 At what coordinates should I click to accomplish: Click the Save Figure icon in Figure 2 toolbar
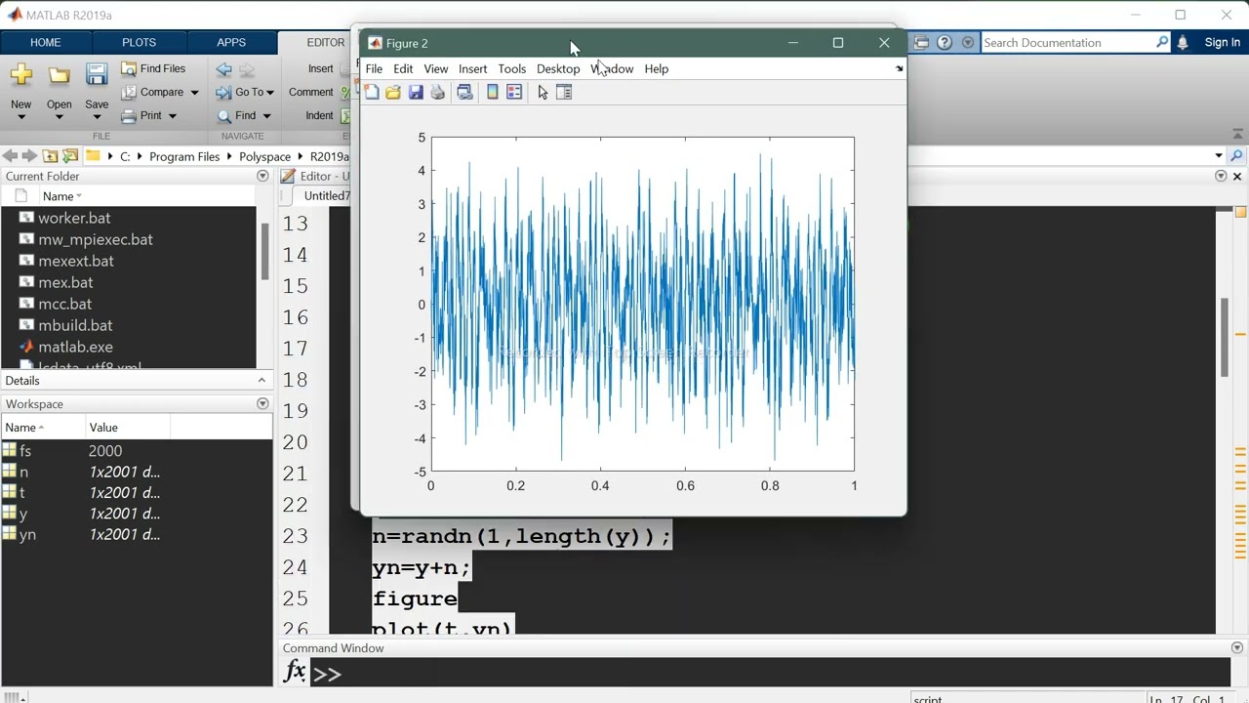click(416, 92)
